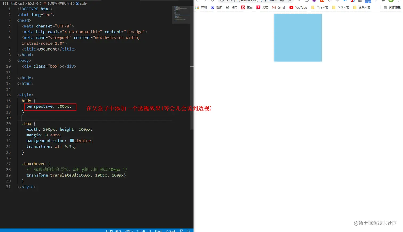Click the transform:translate3d code on line 29
403x232 pixels.
tap(76, 175)
